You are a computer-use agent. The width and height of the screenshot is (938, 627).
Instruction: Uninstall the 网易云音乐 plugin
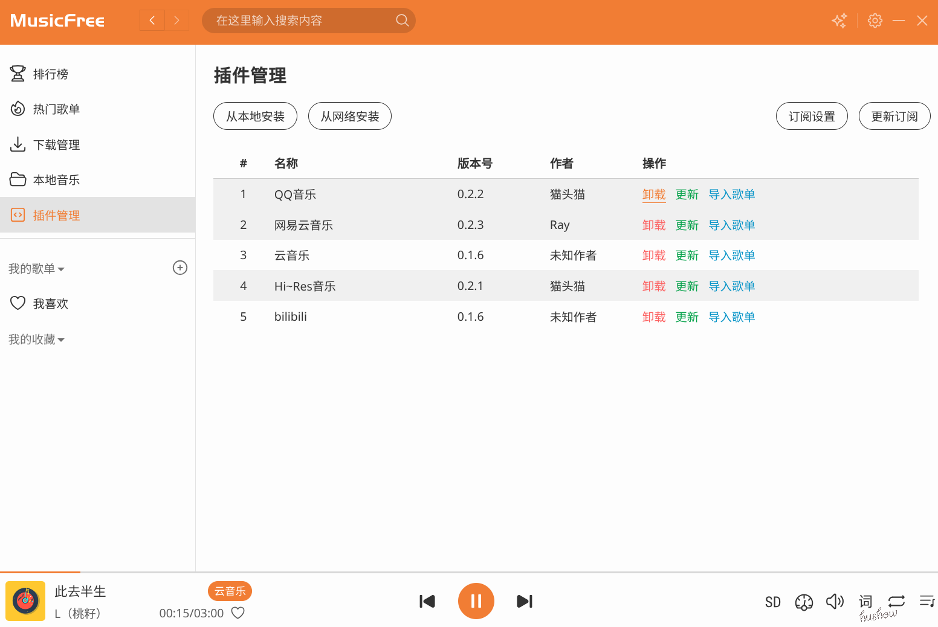(654, 225)
